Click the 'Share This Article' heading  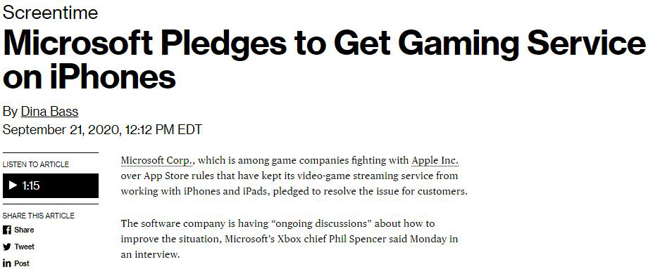38,216
